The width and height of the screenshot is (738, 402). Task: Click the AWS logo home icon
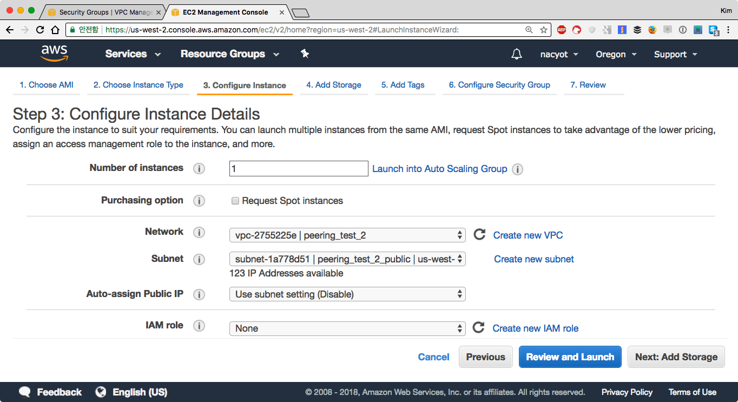(54, 54)
